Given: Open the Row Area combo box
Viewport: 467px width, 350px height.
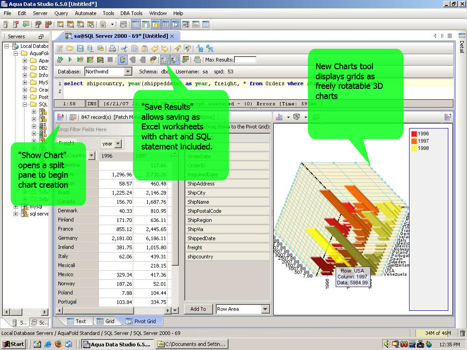Looking at the screenshot, I should coord(243,309).
